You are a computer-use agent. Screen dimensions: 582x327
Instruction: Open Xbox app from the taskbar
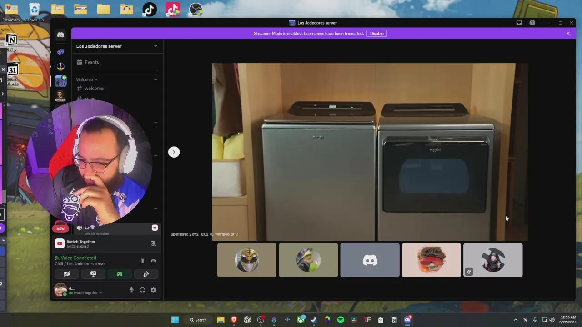click(301, 320)
